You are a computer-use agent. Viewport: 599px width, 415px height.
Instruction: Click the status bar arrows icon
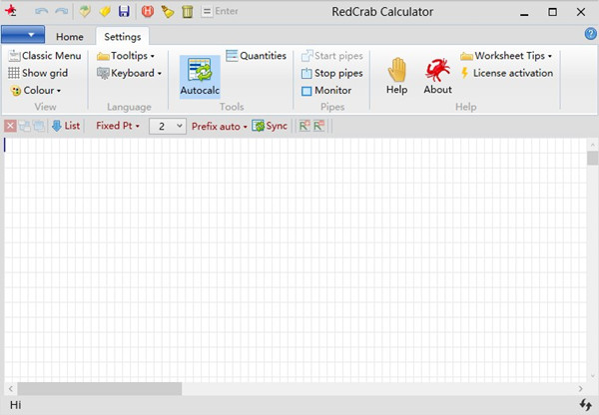585,405
